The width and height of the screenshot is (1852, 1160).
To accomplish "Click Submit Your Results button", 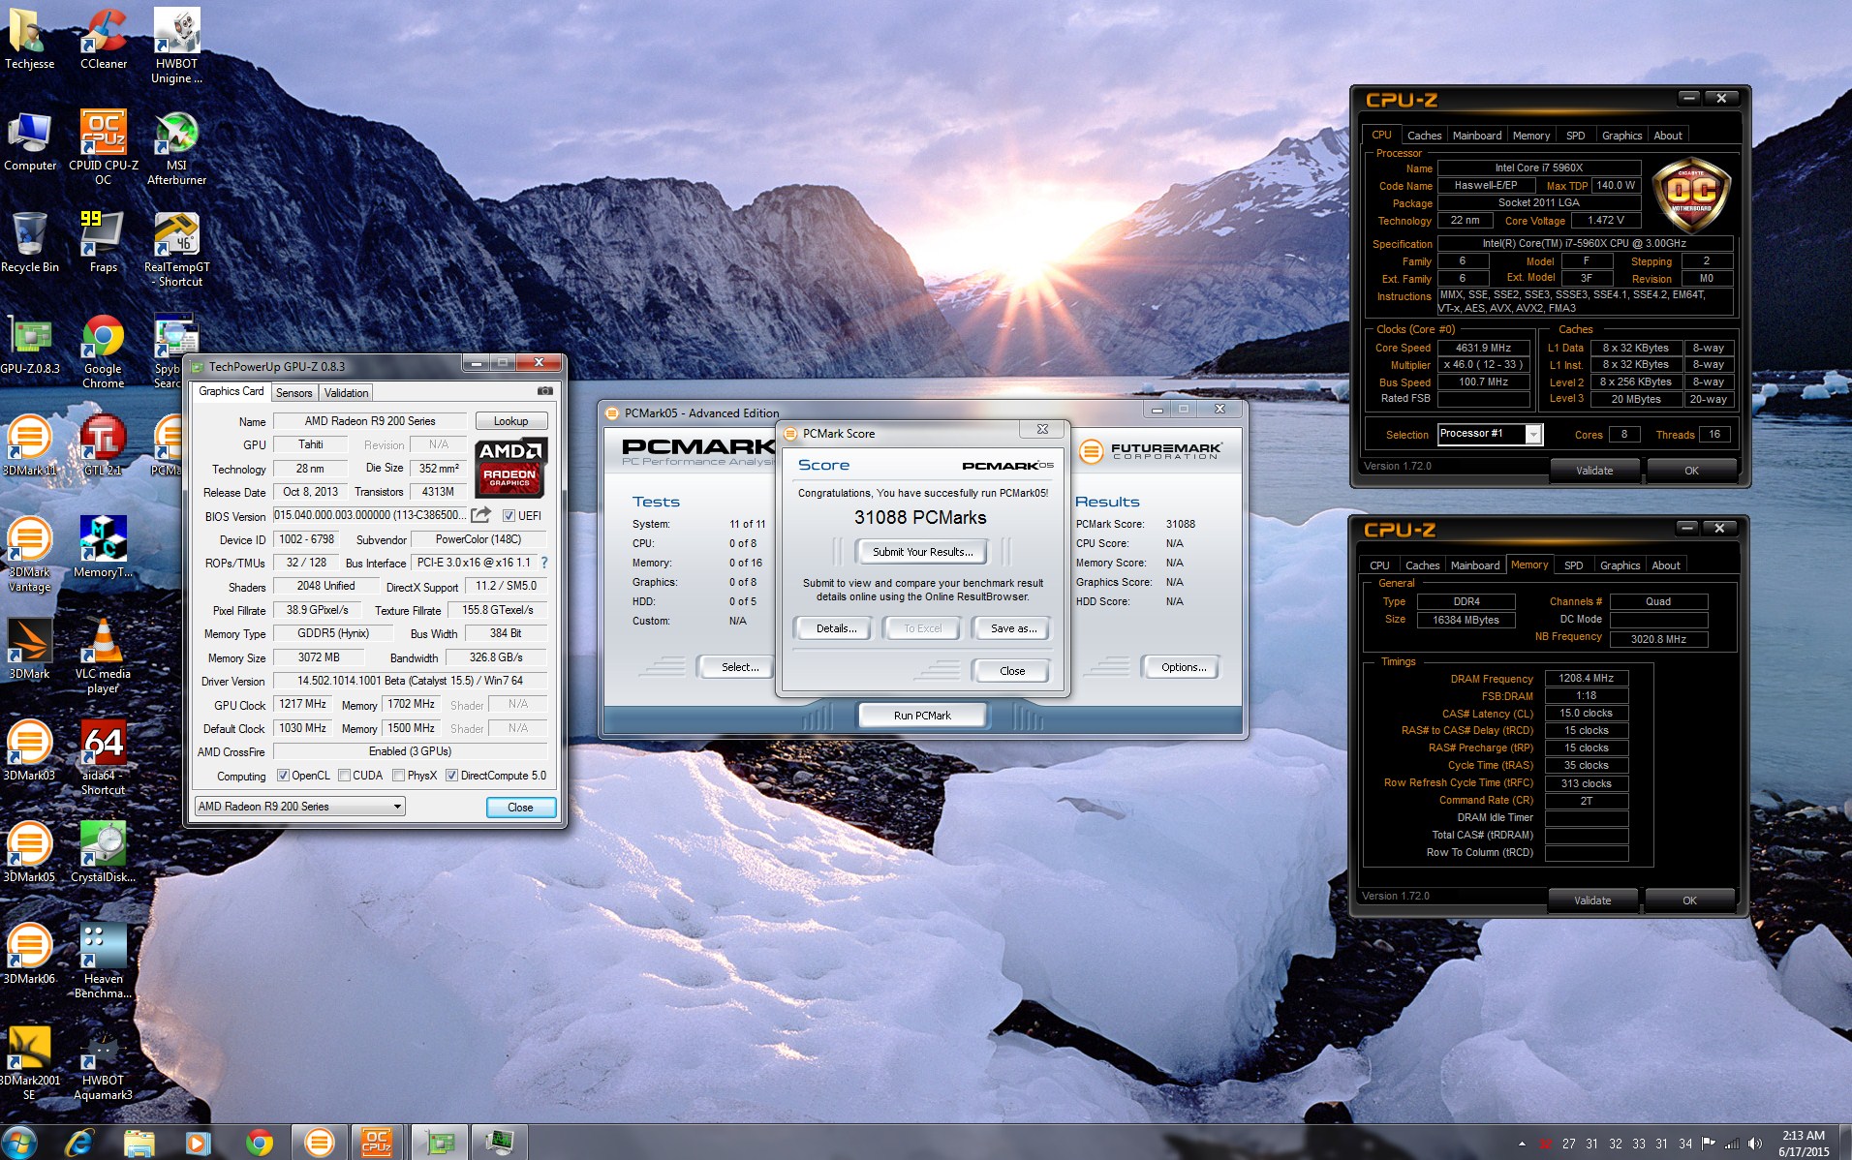I will [922, 552].
